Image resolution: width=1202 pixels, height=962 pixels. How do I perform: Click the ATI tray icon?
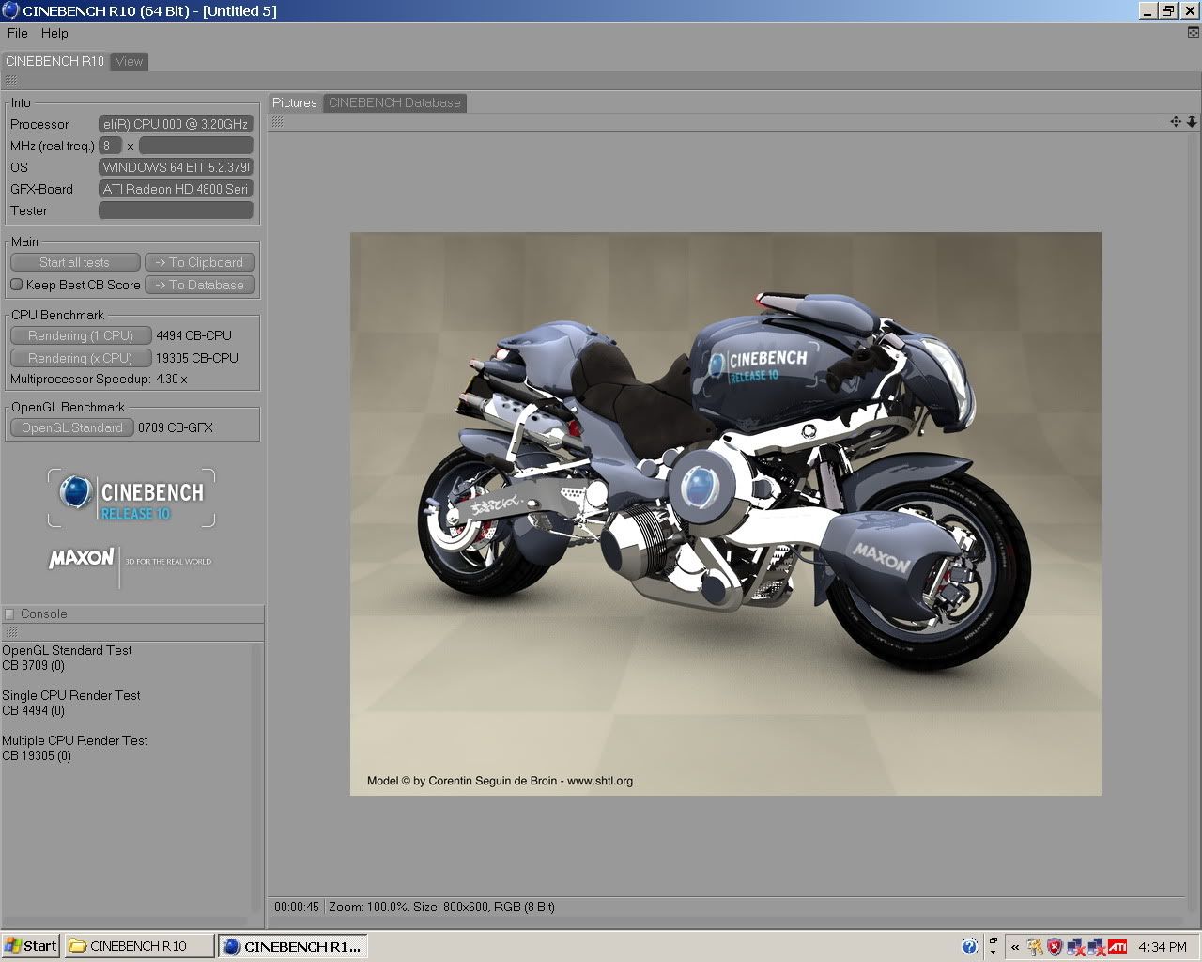[1117, 946]
